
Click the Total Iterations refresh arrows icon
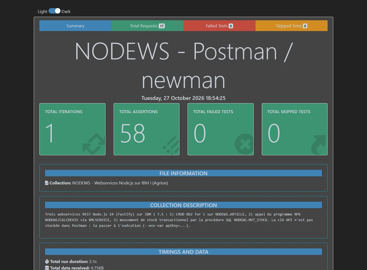click(x=94, y=144)
